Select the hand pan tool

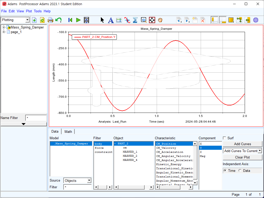pos(160,20)
